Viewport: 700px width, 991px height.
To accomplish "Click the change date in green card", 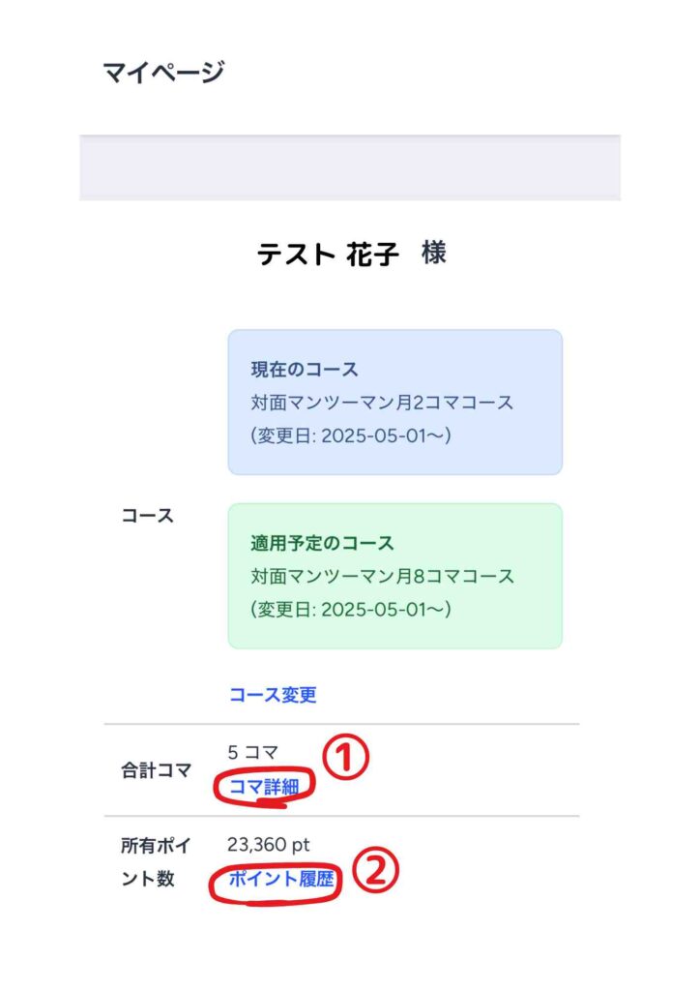I will (351, 610).
